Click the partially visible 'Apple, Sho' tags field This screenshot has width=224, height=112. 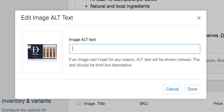click(x=215, y=60)
